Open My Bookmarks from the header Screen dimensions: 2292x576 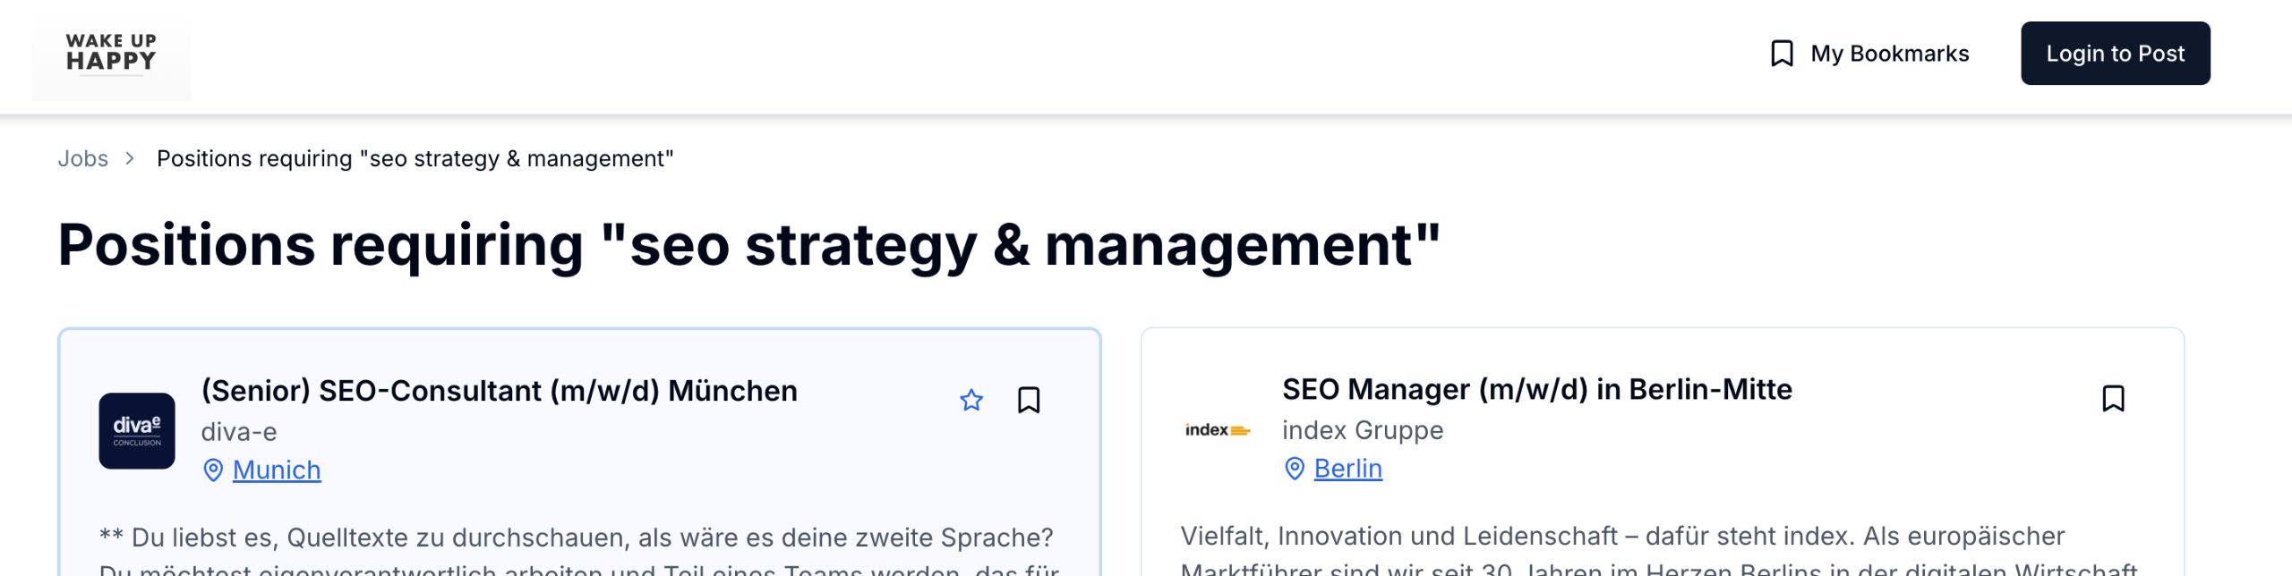(1889, 54)
